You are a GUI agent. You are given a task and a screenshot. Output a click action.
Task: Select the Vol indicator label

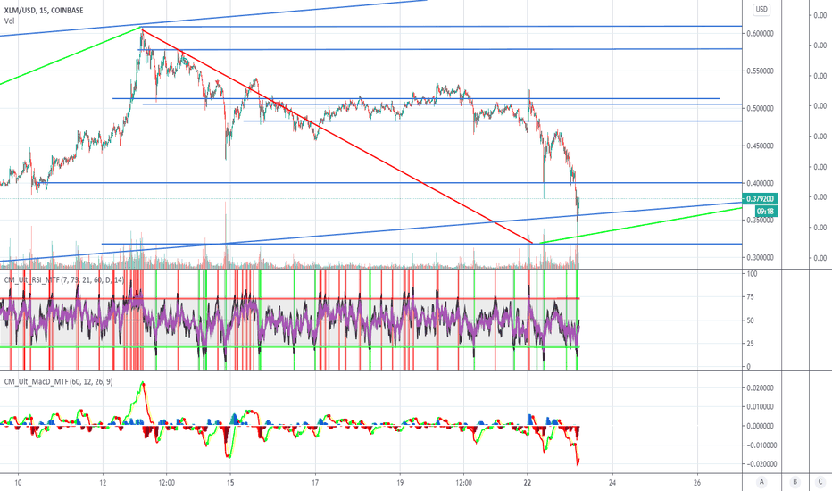coord(9,21)
